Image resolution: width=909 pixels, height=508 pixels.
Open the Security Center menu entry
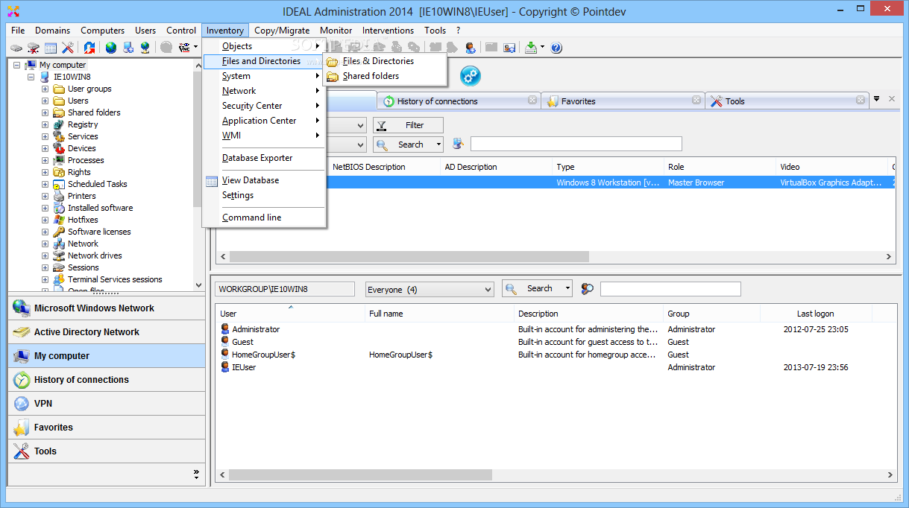coord(264,106)
